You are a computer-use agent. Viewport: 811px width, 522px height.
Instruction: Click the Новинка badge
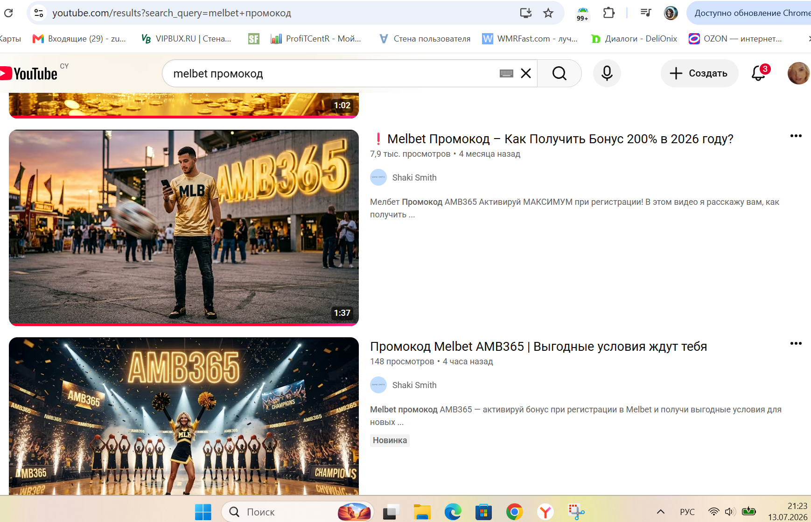tap(390, 440)
